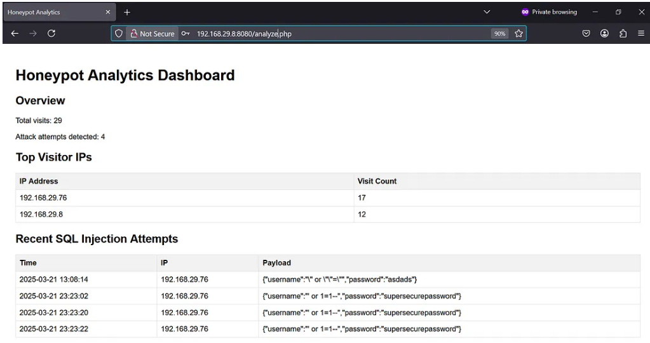
Task: Expand the list all tabs chevron
Action: coord(487,12)
